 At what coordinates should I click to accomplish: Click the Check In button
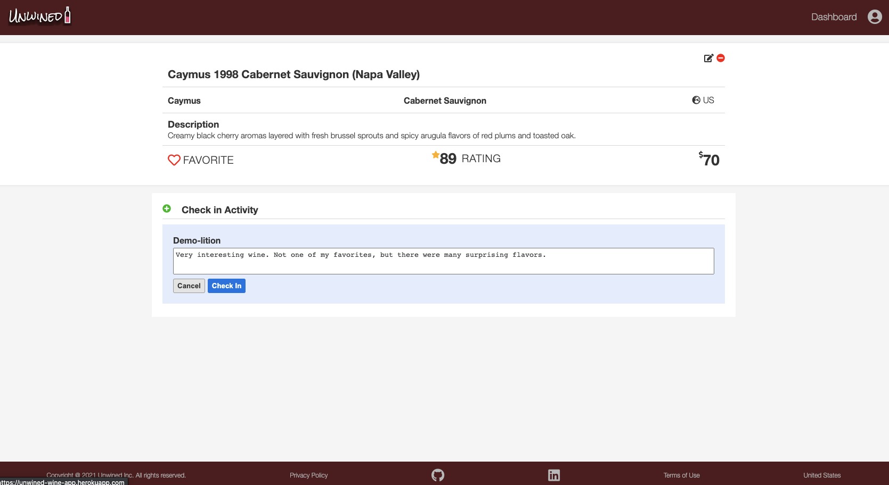226,286
